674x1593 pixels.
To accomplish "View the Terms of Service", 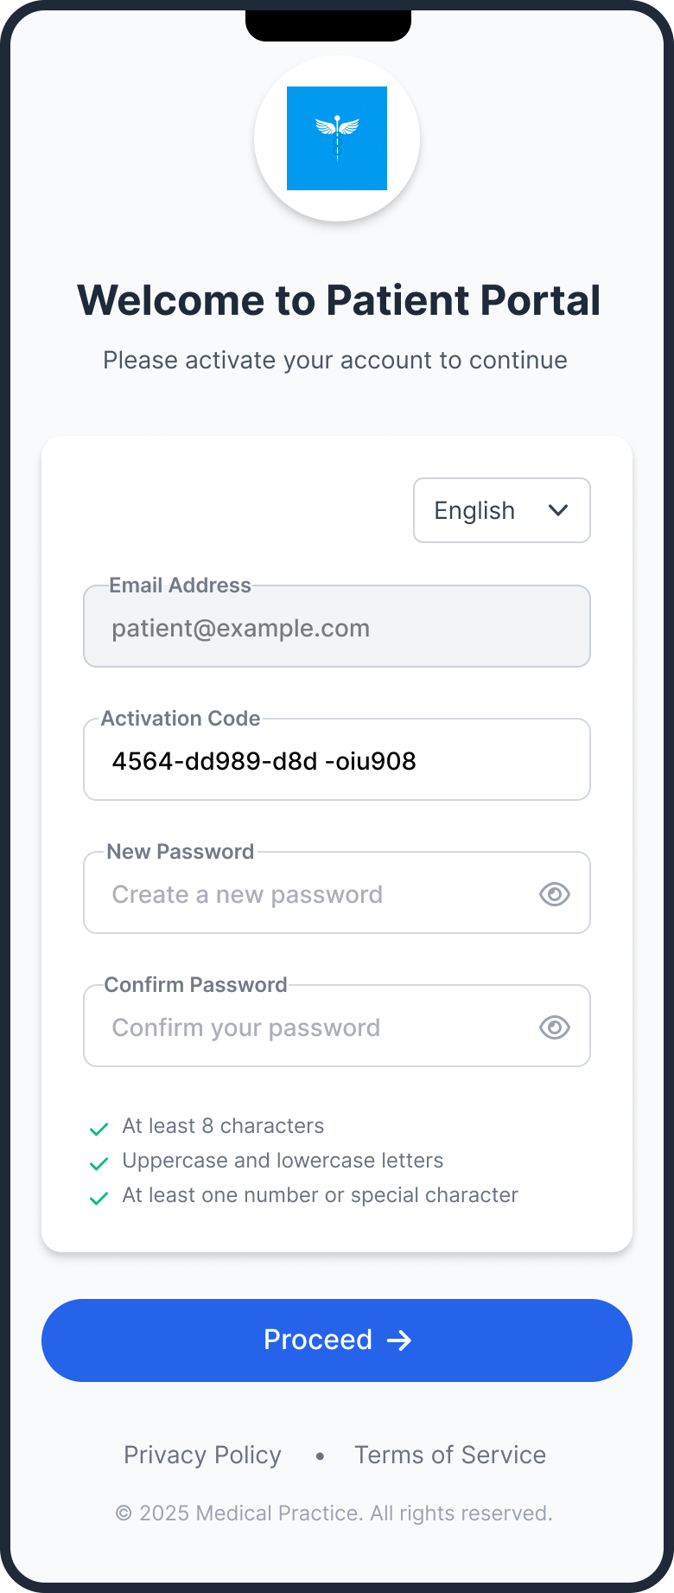I will click(x=449, y=1455).
